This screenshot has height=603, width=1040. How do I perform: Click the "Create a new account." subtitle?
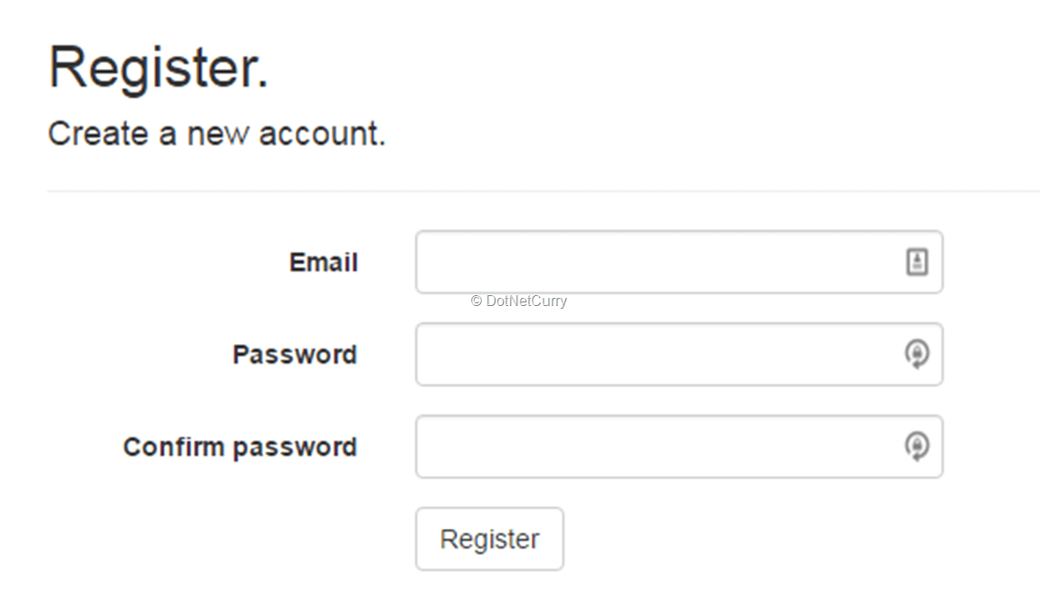(217, 134)
